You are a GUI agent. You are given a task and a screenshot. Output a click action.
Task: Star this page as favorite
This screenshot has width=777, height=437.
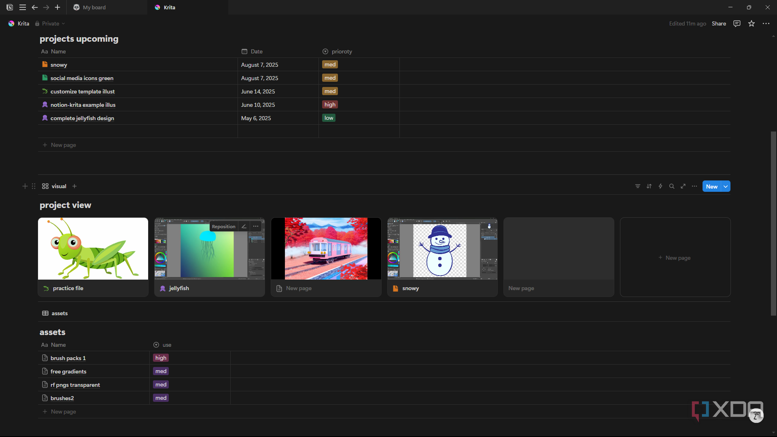tap(752, 23)
